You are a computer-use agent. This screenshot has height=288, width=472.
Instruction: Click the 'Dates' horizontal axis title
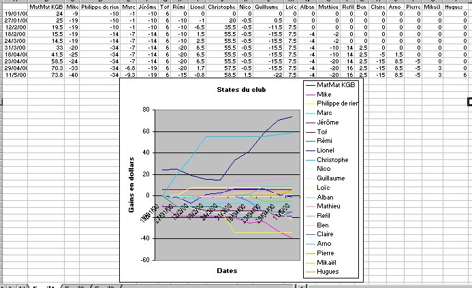pos(227,270)
